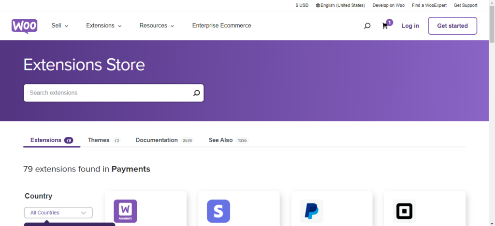Click the Country filter heading
Image resolution: width=495 pixels, height=226 pixels.
pos(39,196)
